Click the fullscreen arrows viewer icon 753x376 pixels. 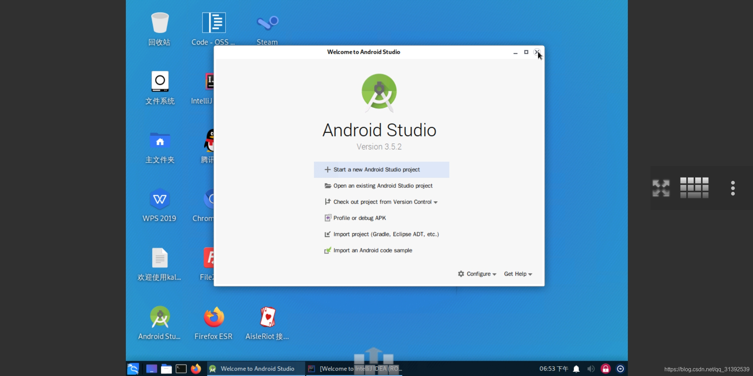coord(661,188)
